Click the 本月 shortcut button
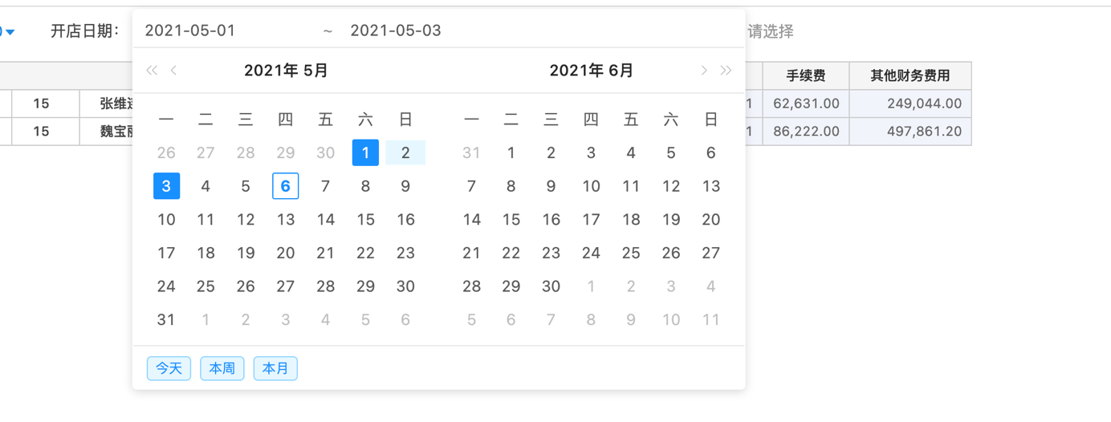This screenshot has width=1111, height=422. [x=275, y=368]
